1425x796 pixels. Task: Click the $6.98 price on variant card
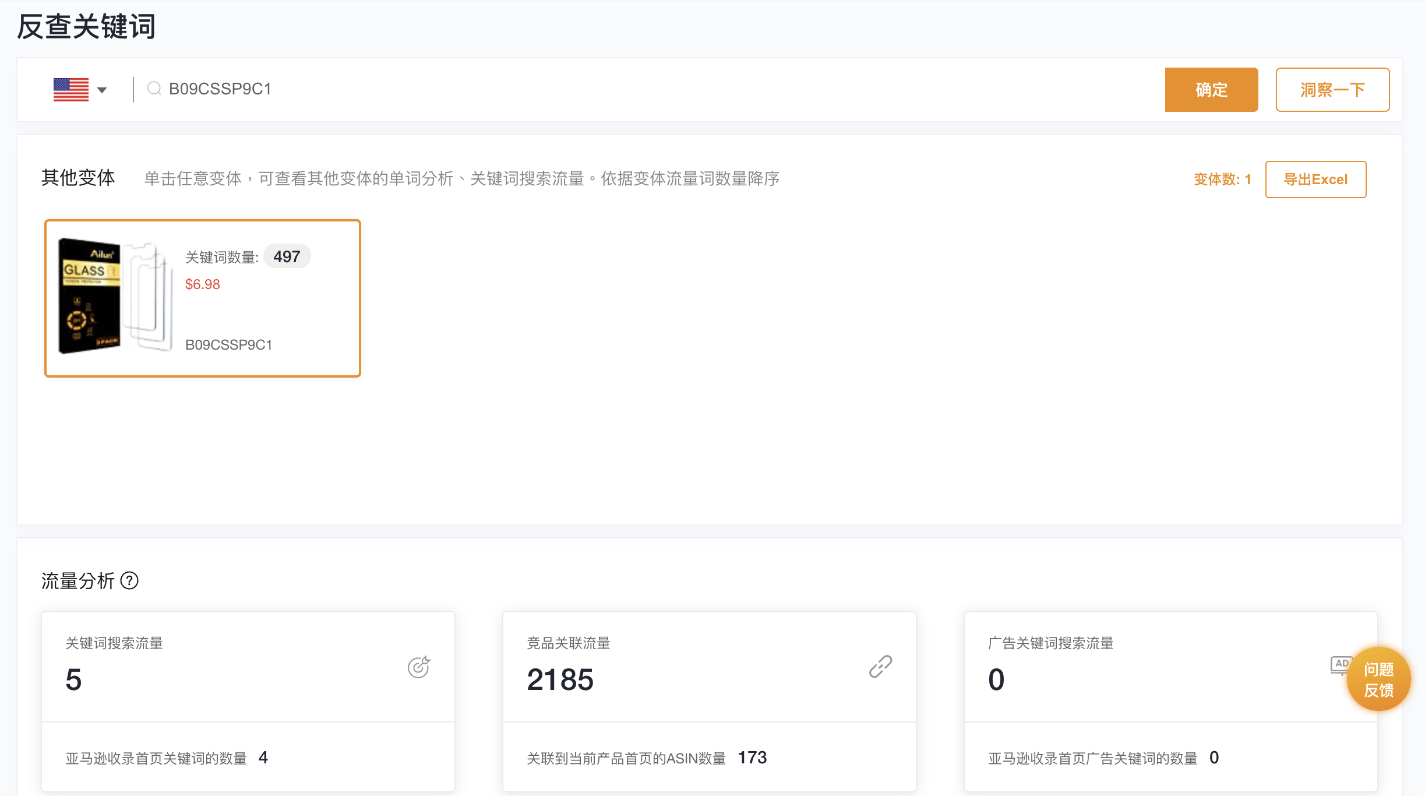pyautogui.click(x=202, y=284)
